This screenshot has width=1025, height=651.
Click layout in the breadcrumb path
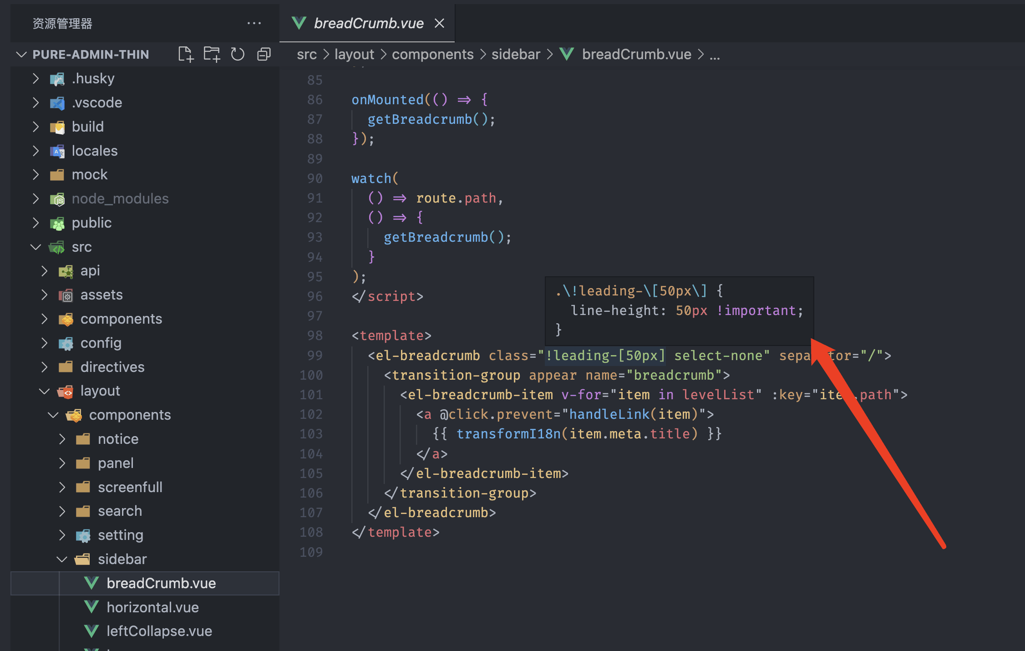tap(354, 55)
